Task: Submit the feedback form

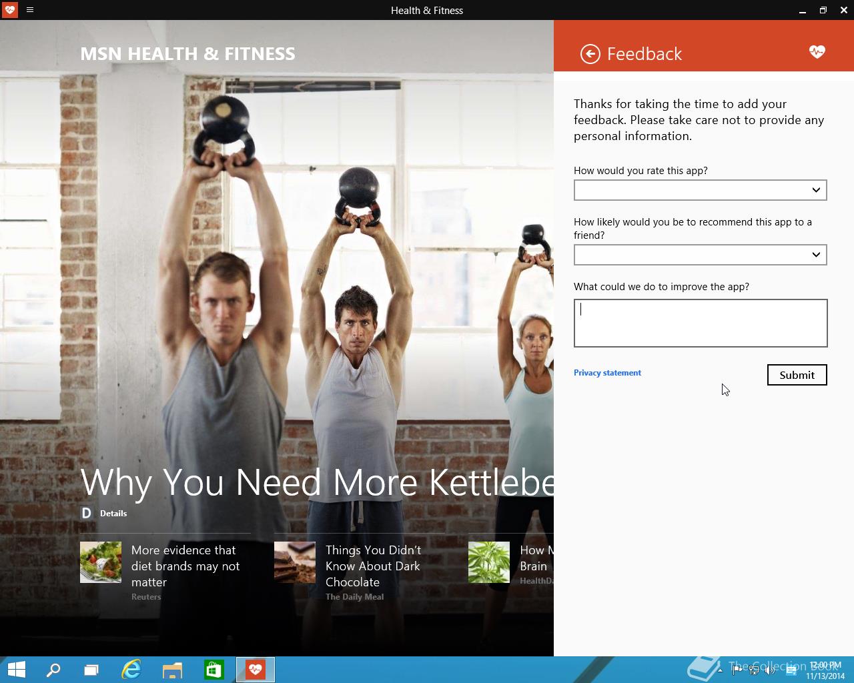Action: [797, 375]
